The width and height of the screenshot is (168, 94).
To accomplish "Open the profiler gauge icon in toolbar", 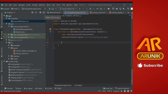I will (97, 9).
